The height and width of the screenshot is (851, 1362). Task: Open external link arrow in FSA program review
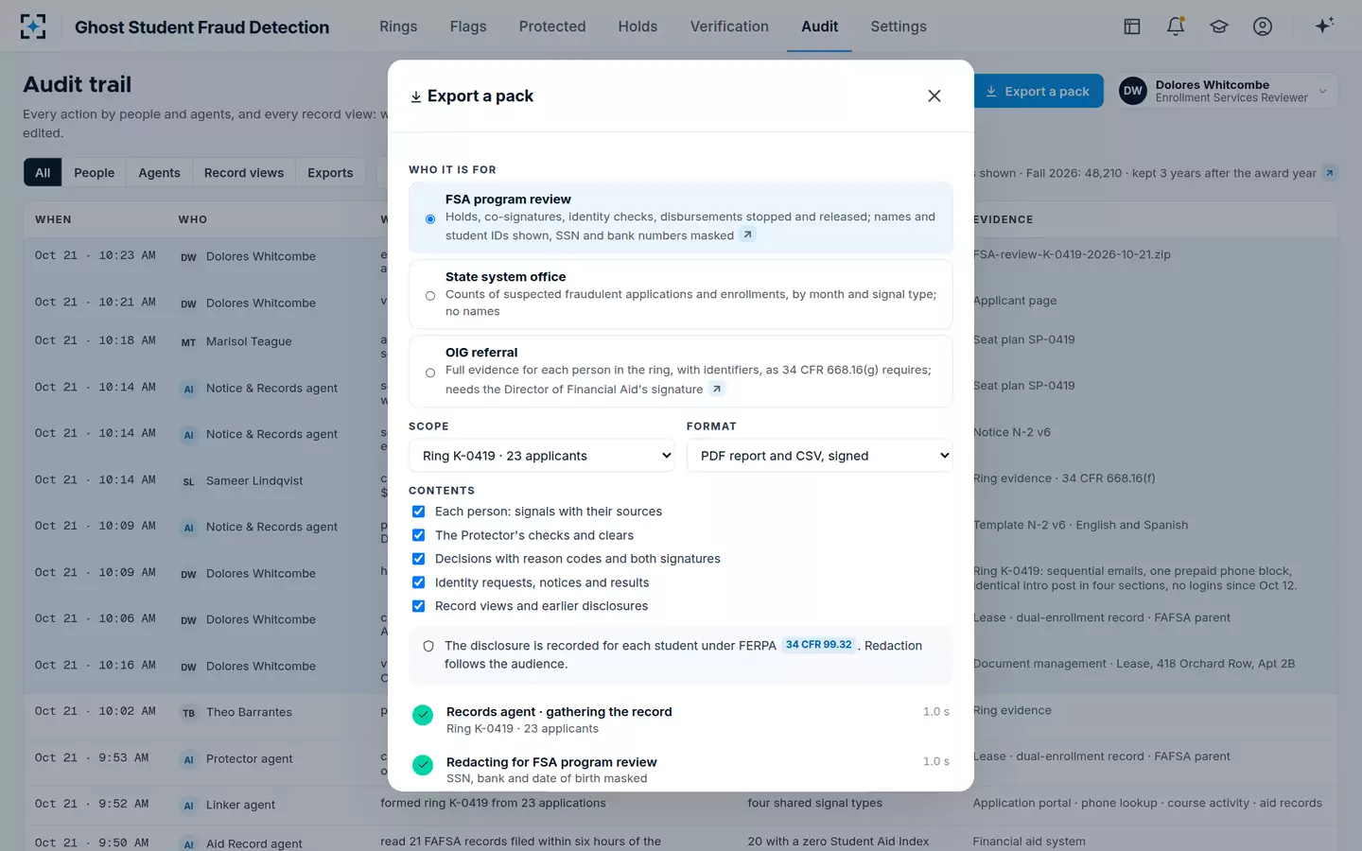(x=747, y=234)
